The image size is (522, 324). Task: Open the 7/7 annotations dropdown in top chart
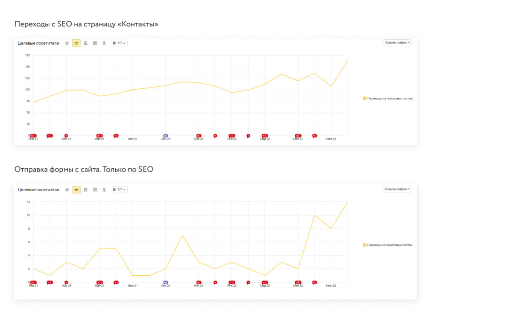tap(119, 43)
